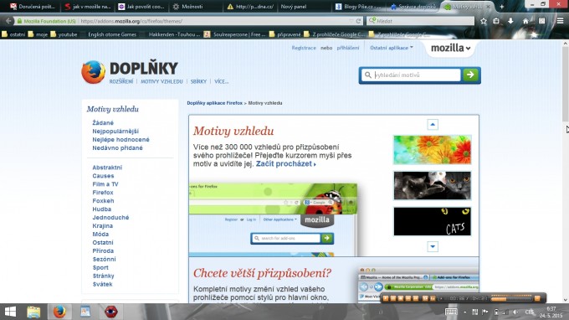
Task: Expand the Ostatní aplikace dropdown
Action: (x=392, y=48)
